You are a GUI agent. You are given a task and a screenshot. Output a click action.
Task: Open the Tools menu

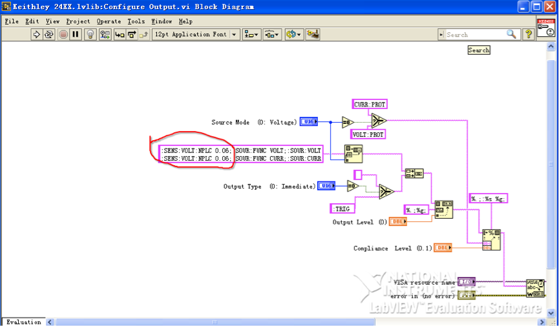click(136, 21)
